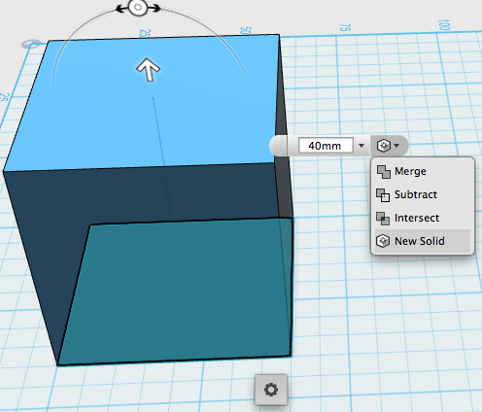
Task: Click the Subtract icon in the menu
Action: tap(383, 195)
